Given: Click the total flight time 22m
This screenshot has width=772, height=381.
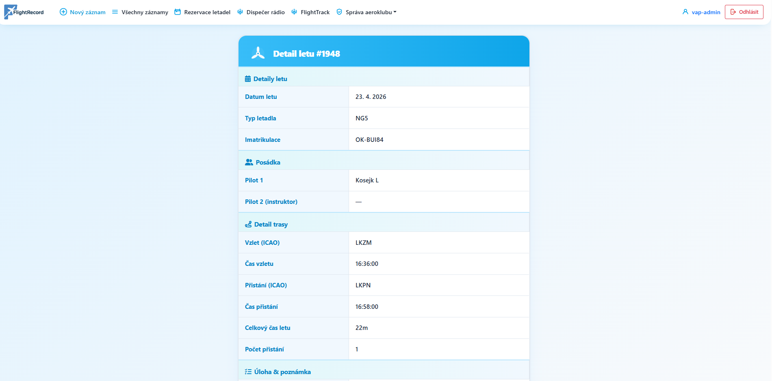Looking at the screenshot, I should [x=362, y=328].
